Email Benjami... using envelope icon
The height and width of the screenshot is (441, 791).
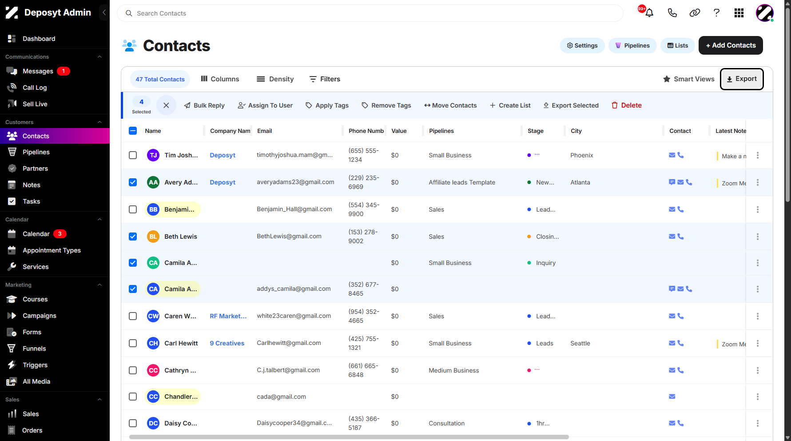click(x=672, y=209)
